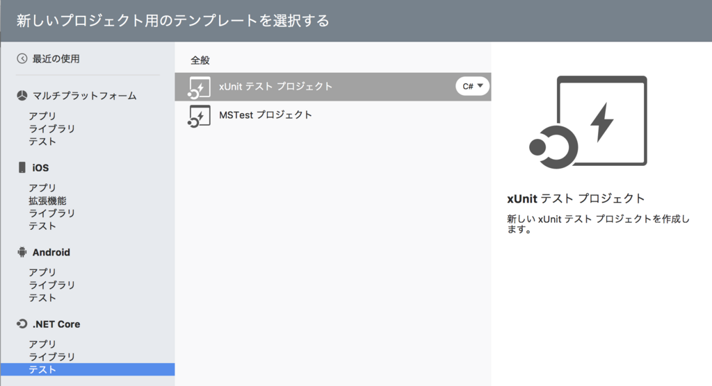Click the Android robot icon

[22, 252]
